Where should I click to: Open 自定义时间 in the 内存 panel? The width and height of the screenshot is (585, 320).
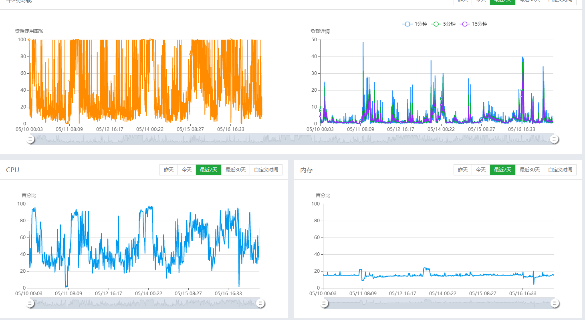point(560,170)
